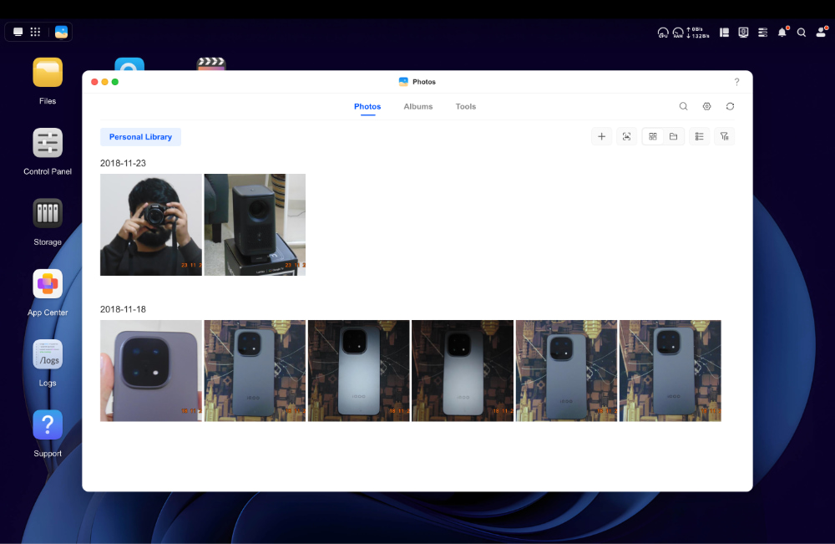Switch to detailed list view
The image size is (835, 544).
[699, 136]
